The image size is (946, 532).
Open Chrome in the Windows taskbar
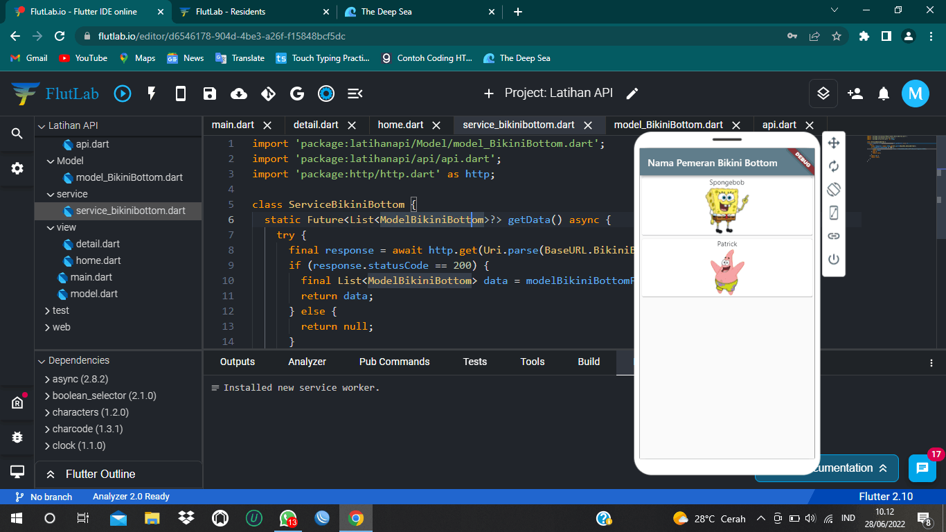(x=355, y=518)
